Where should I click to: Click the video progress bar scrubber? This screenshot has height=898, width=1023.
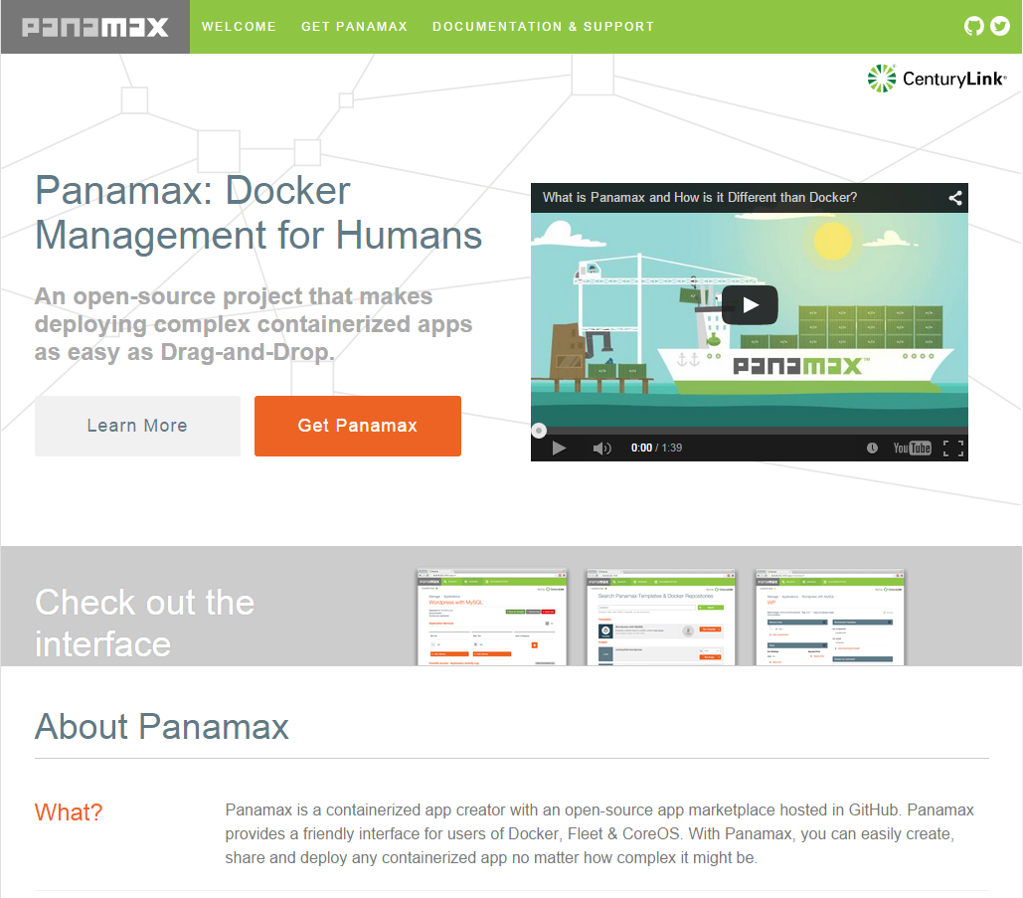[539, 431]
